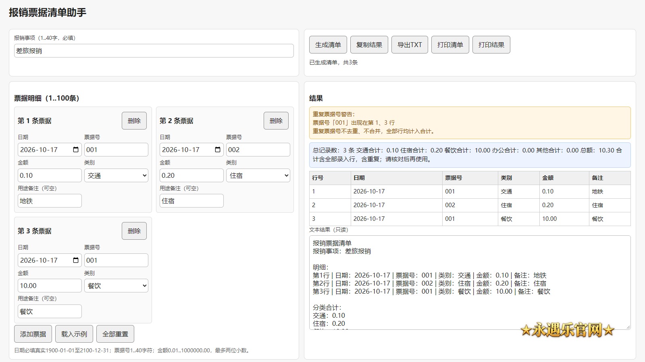The image size is (645, 362).
Task: Select the 行号 column header
Action: coord(330,178)
